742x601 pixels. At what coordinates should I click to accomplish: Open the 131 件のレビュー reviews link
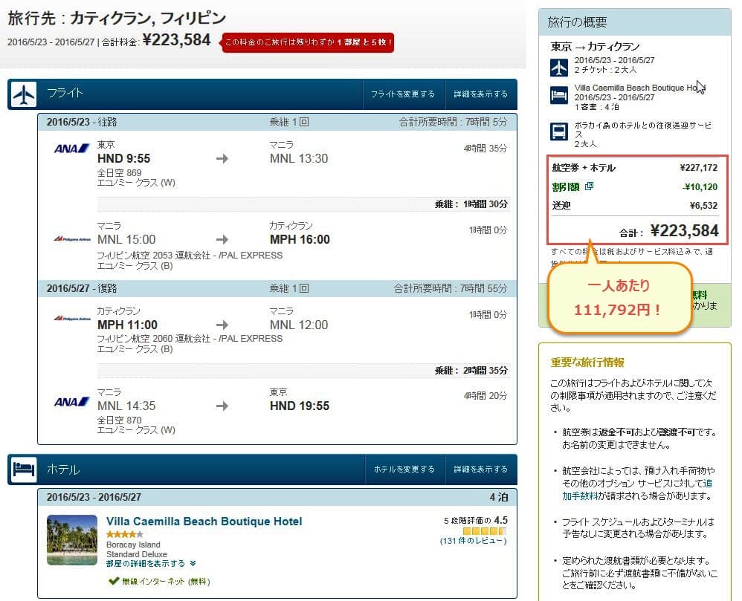pyautogui.click(x=473, y=541)
